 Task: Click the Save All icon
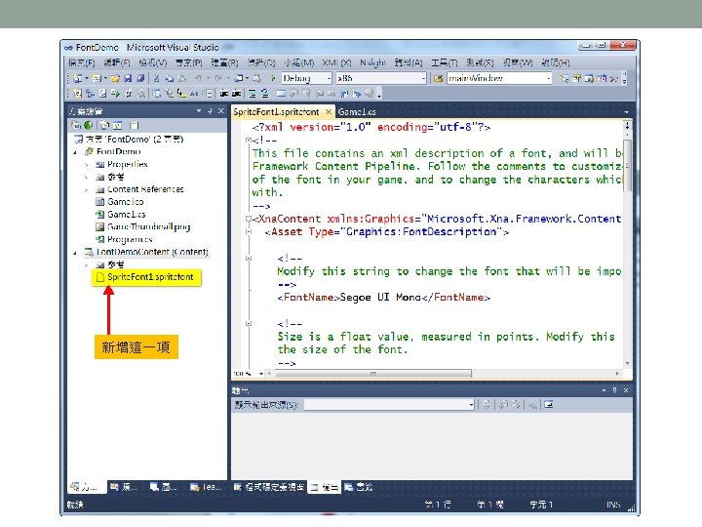[x=140, y=78]
